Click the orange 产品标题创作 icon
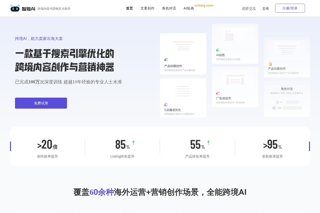This screenshot has width=320, height=213. click(270, 64)
